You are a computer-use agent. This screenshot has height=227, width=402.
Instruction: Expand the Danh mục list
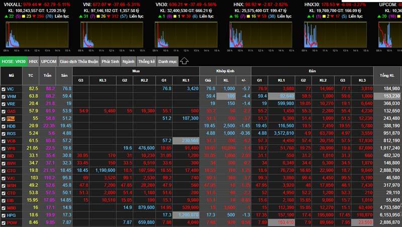167,61
